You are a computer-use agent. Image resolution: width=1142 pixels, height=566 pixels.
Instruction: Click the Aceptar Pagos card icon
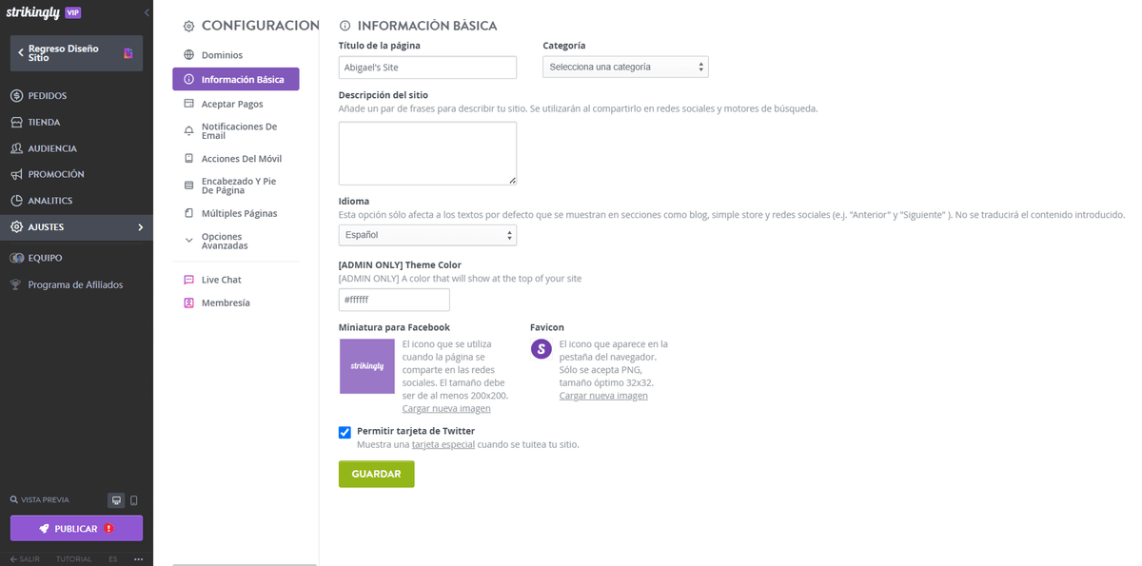pos(190,104)
